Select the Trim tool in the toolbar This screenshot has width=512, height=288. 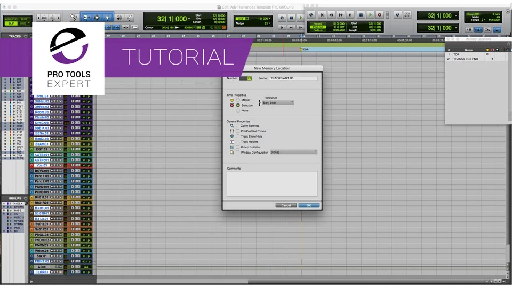click(86, 18)
